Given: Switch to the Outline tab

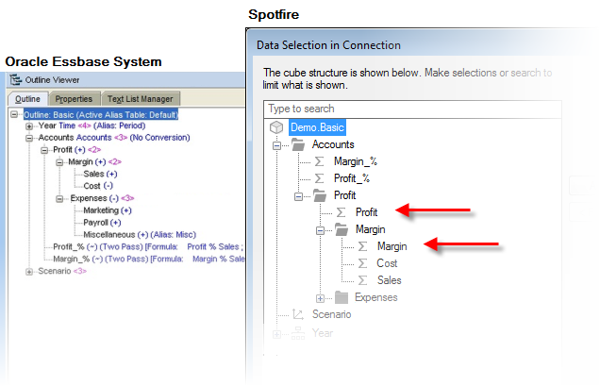Looking at the screenshot, I should [x=28, y=99].
